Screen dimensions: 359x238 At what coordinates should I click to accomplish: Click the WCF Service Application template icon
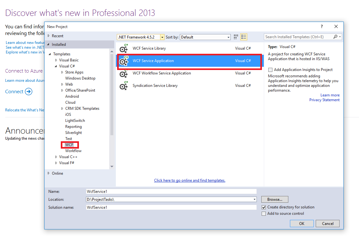point(124,61)
